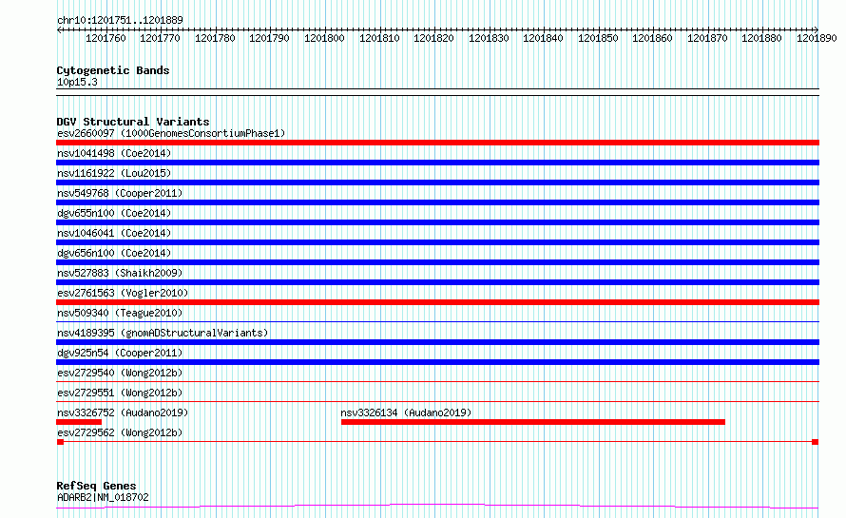Viewport: 846px width, 518px height.
Task: Click ruler position 1201760
Action: click(106, 38)
